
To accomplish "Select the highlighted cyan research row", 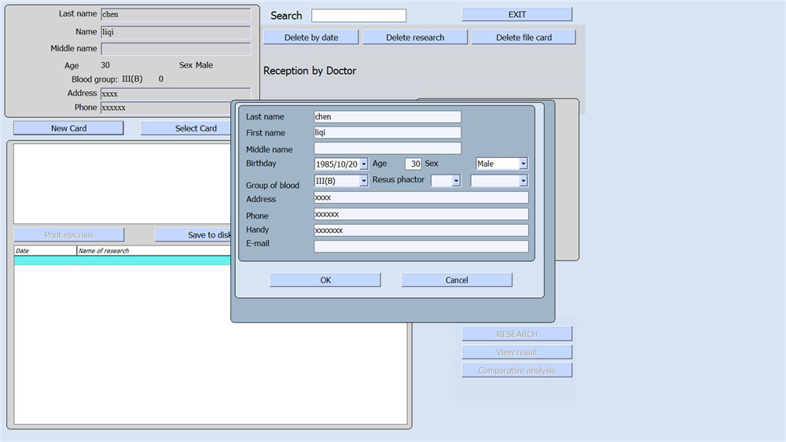I will (x=123, y=261).
